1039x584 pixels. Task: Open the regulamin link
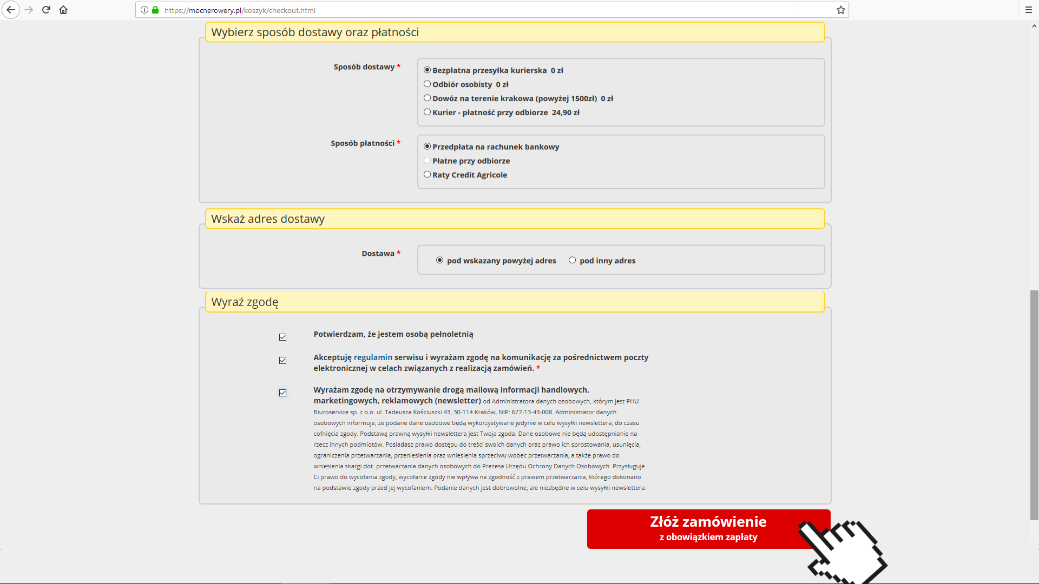pos(373,357)
